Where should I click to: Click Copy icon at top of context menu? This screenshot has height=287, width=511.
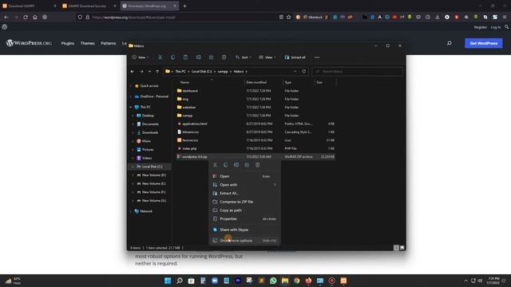tap(225, 165)
